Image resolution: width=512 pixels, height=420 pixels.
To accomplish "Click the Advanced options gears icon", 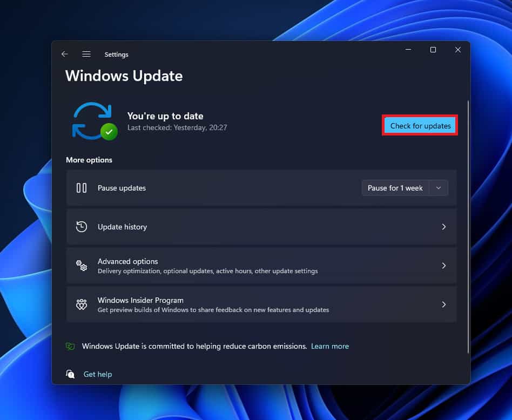I will [x=82, y=266].
